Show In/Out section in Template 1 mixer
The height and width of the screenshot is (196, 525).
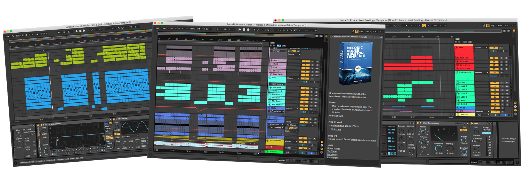point(322,142)
